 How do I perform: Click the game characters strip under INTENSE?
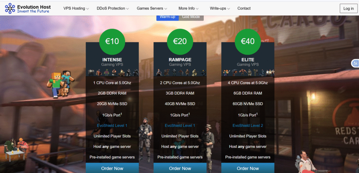click(x=112, y=72)
